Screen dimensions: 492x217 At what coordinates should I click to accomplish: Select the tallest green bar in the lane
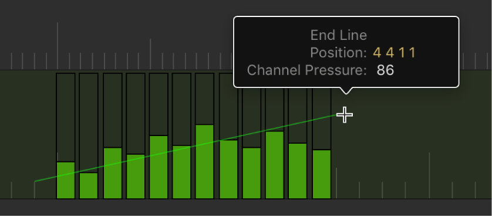click(204, 161)
